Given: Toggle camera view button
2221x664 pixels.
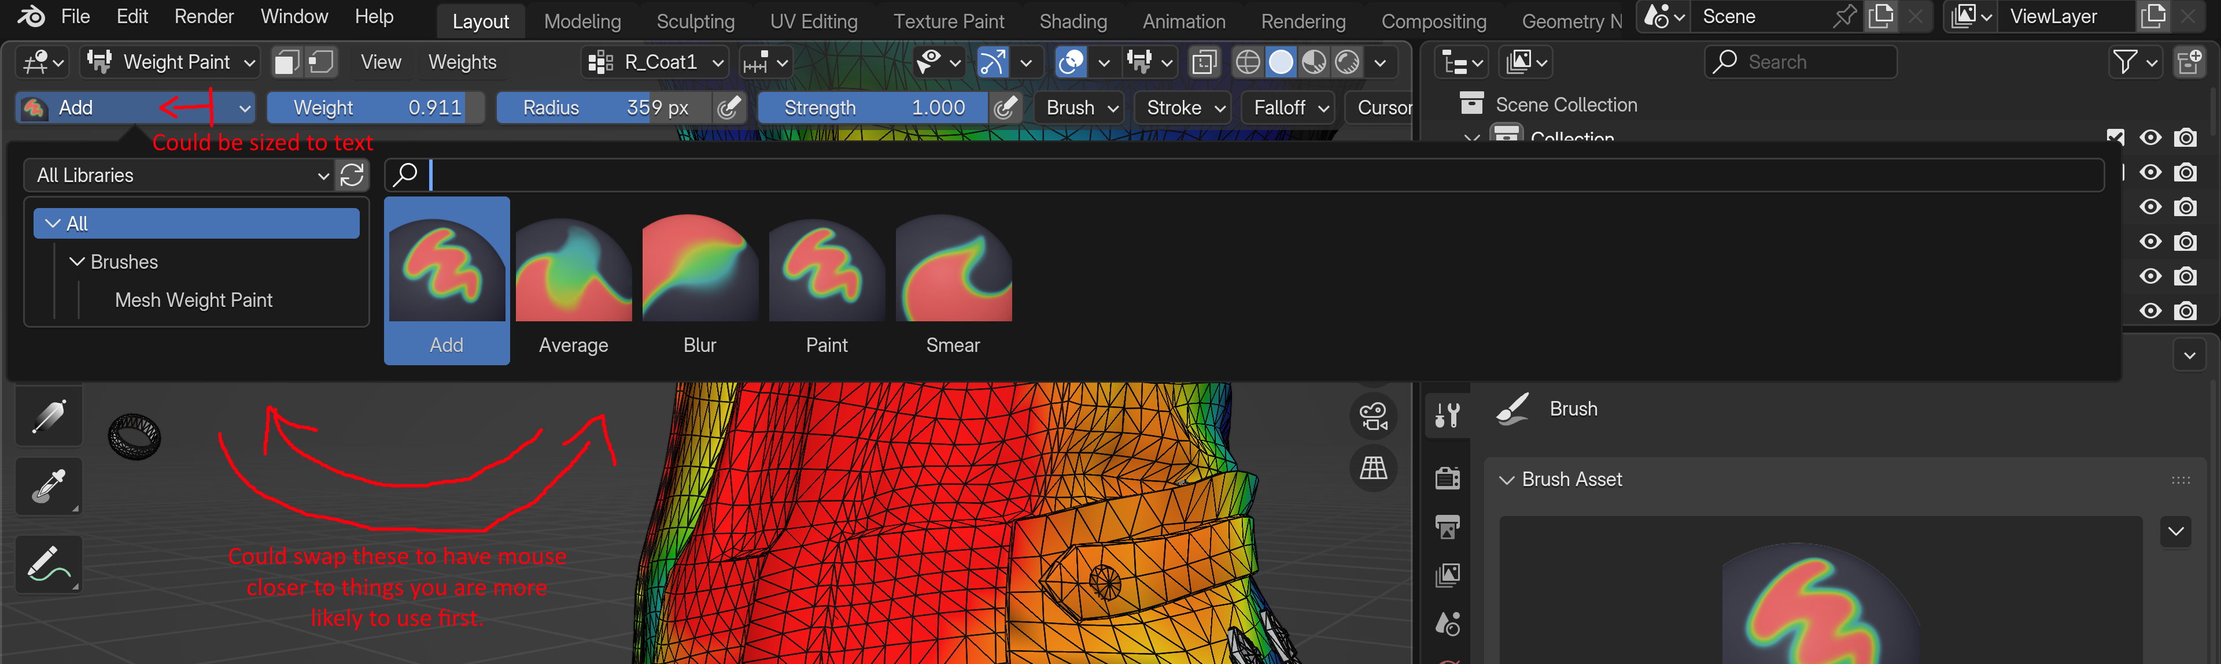Looking at the screenshot, I should tap(1373, 416).
